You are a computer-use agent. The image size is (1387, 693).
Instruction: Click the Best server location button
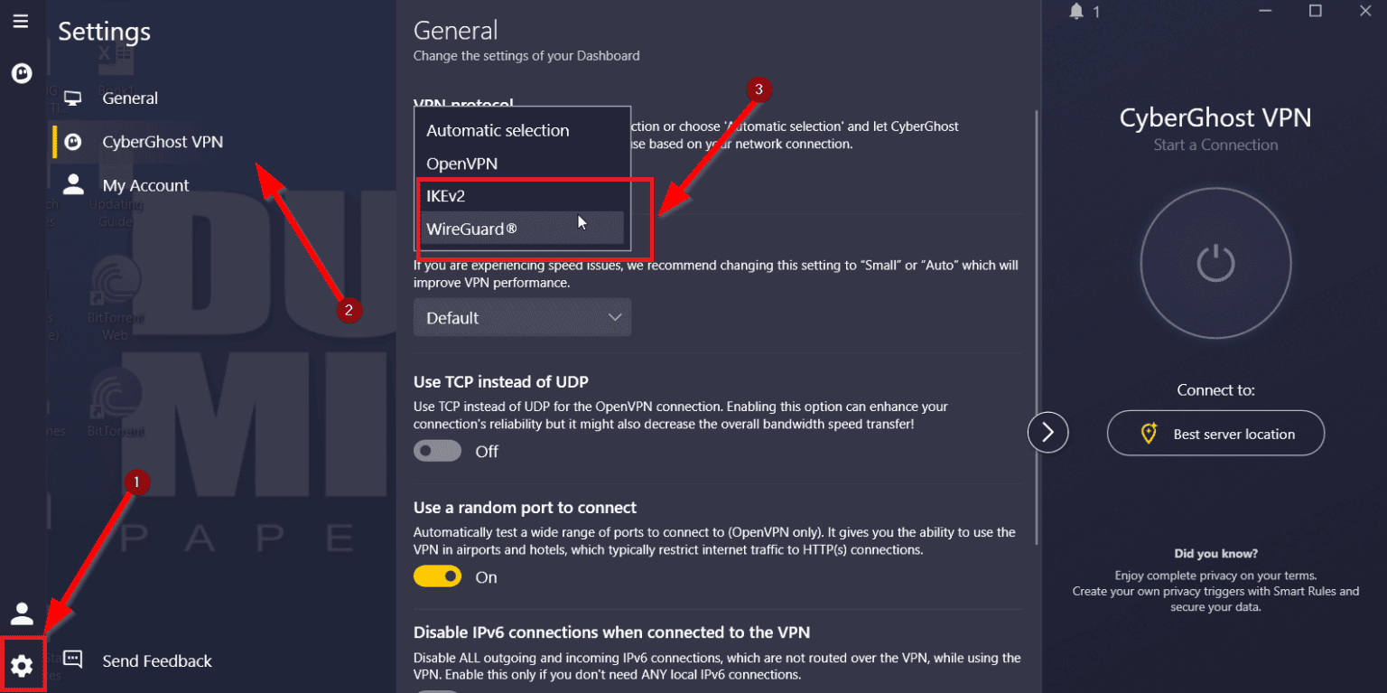pos(1215,433)
